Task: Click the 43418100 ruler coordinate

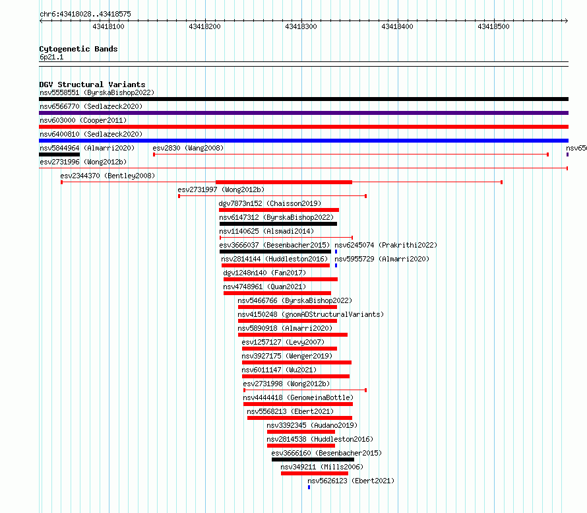Action: 109,26
